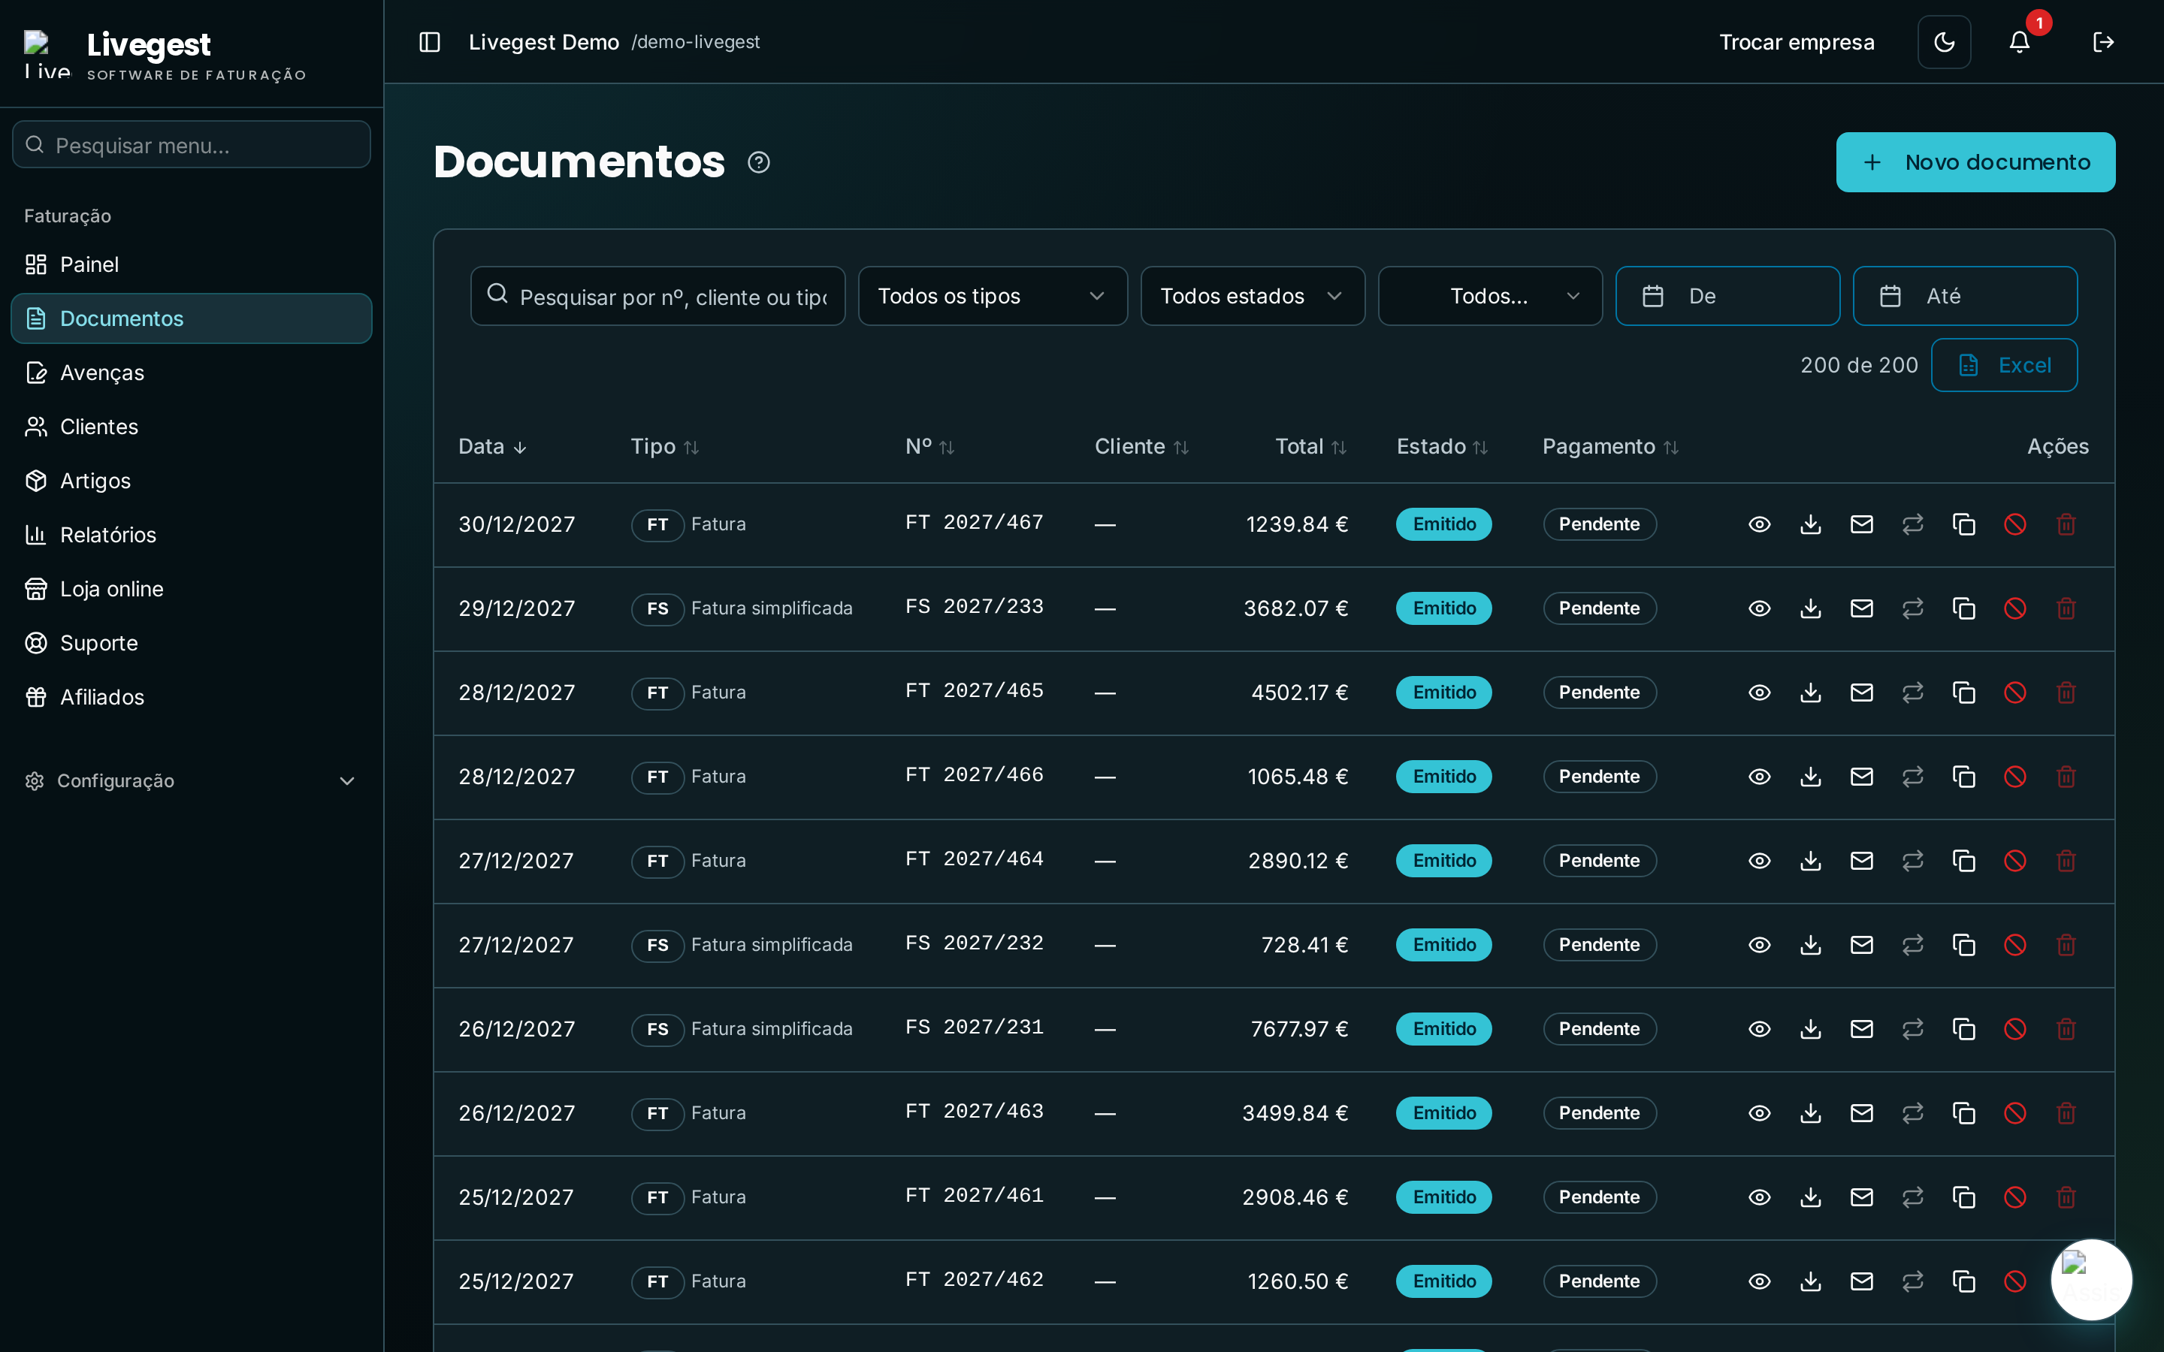The height and width of the screenshot is (1352, 2164).
Task: Open the Documentos help question-mark icon
Action: click(758, 163)
